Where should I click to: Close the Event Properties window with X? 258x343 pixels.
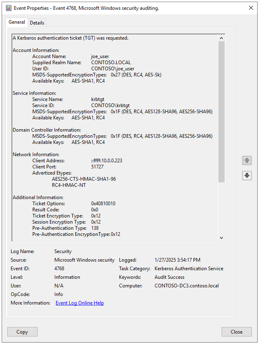tap(251, 8)
